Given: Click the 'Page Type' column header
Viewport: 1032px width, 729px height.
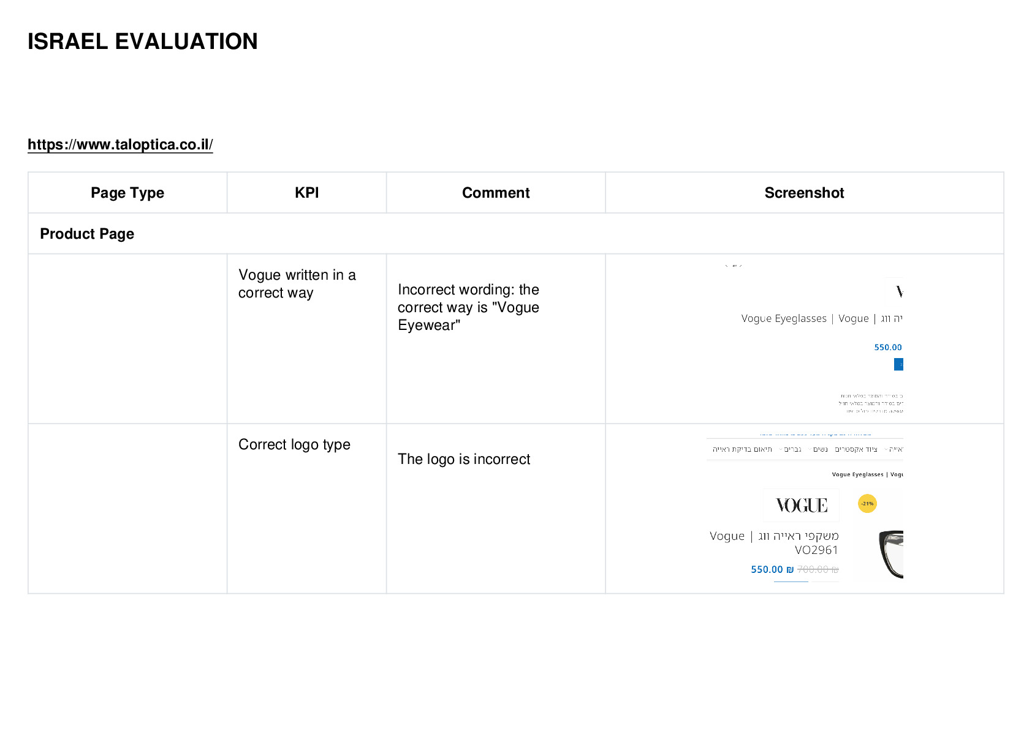Looking at the screenshot, I should point(127,193).
